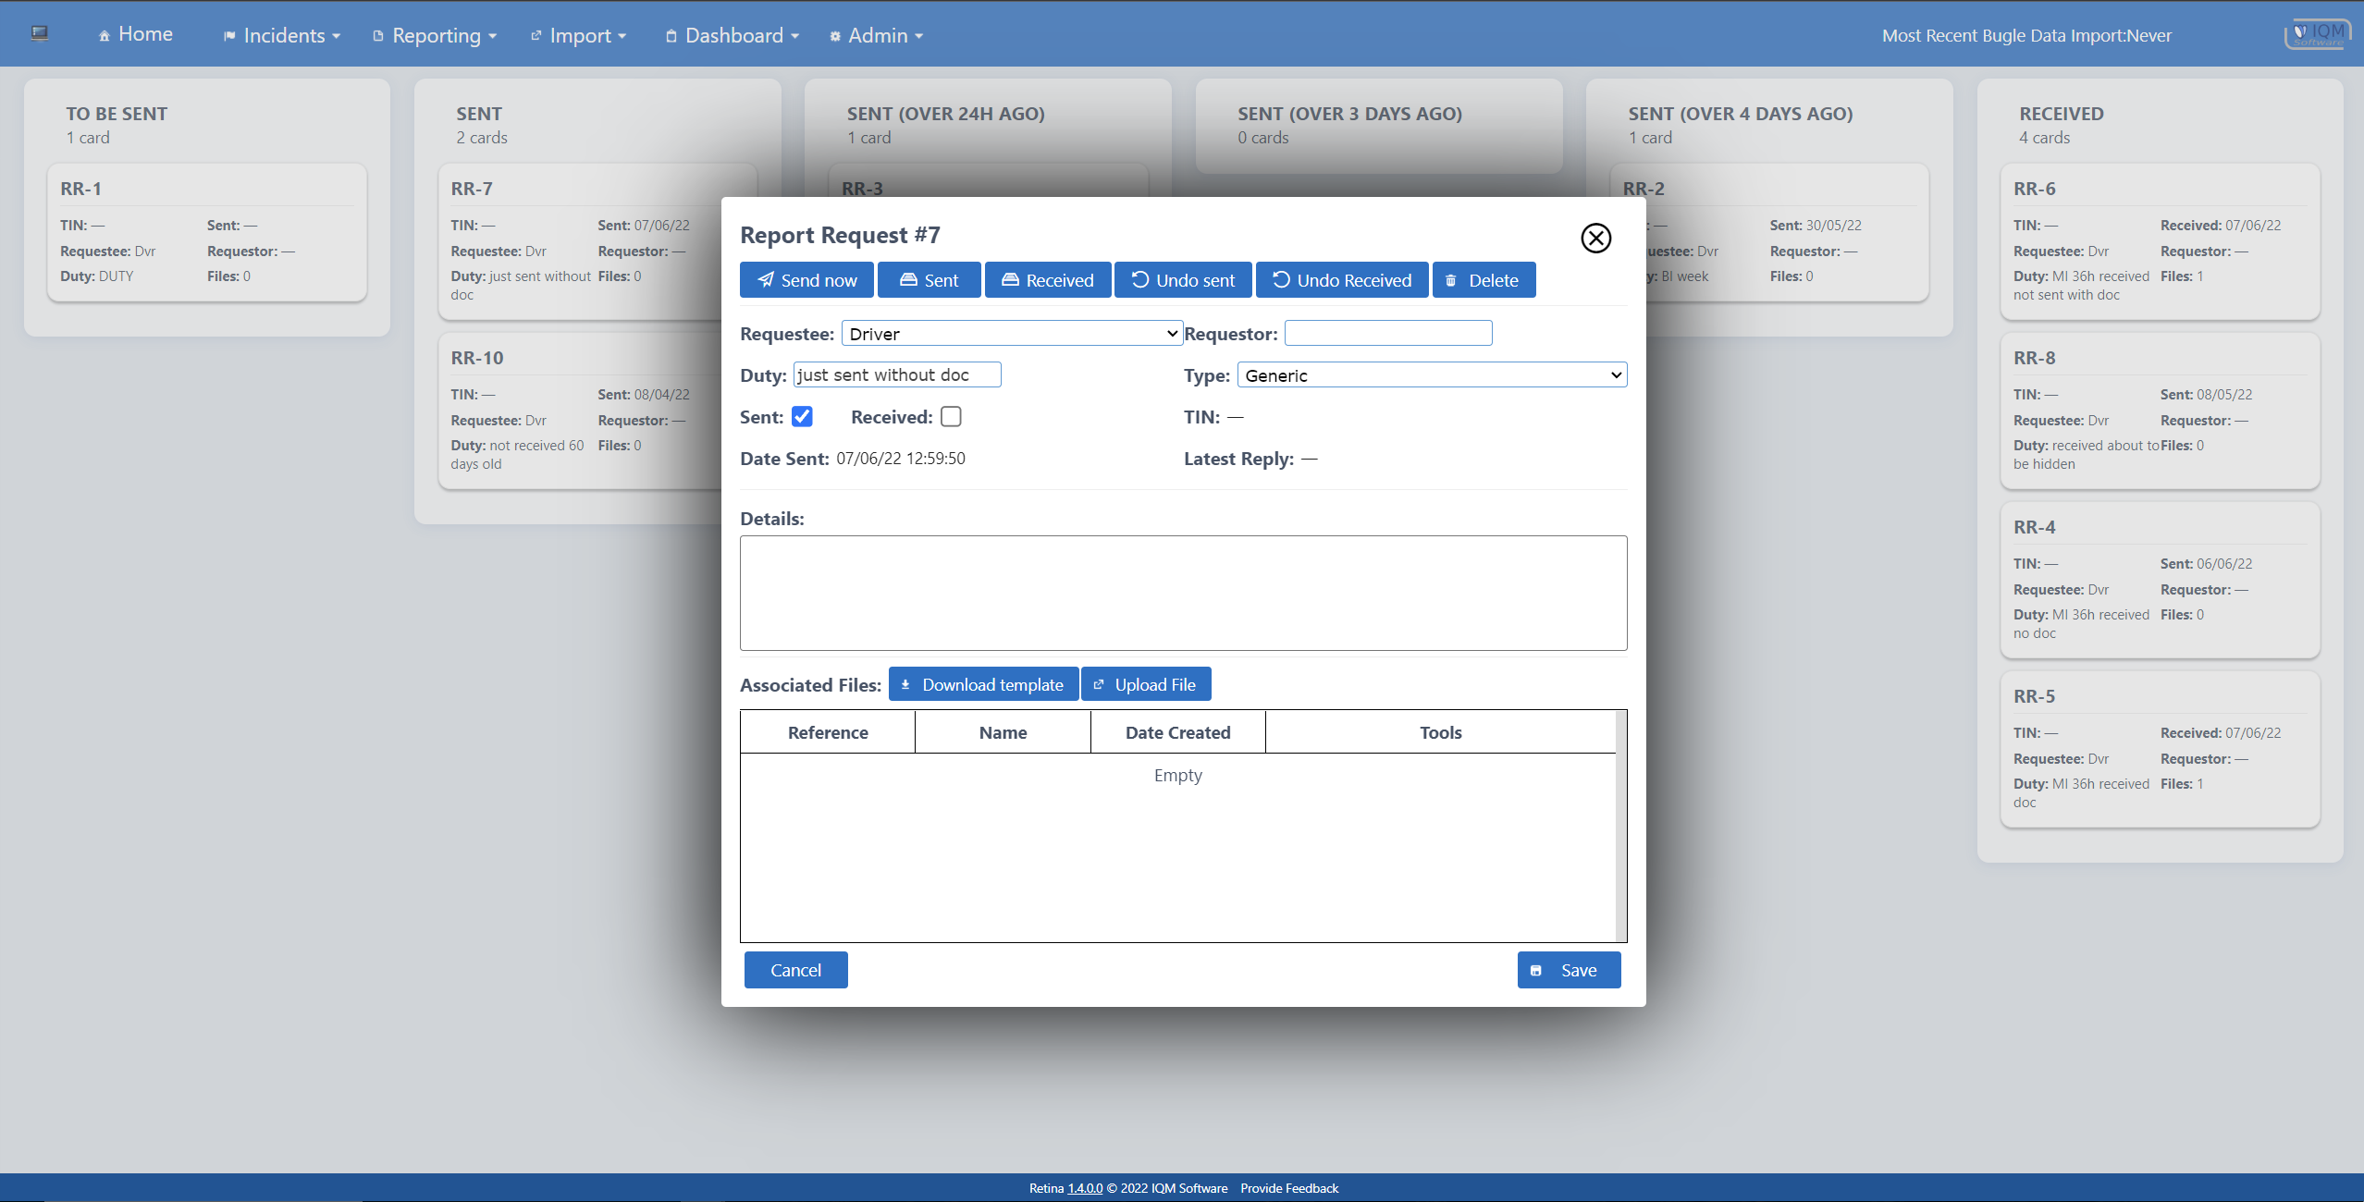2364x1202 pixels.
Task: Click Undo Received button
Action: pos(1341,280)
